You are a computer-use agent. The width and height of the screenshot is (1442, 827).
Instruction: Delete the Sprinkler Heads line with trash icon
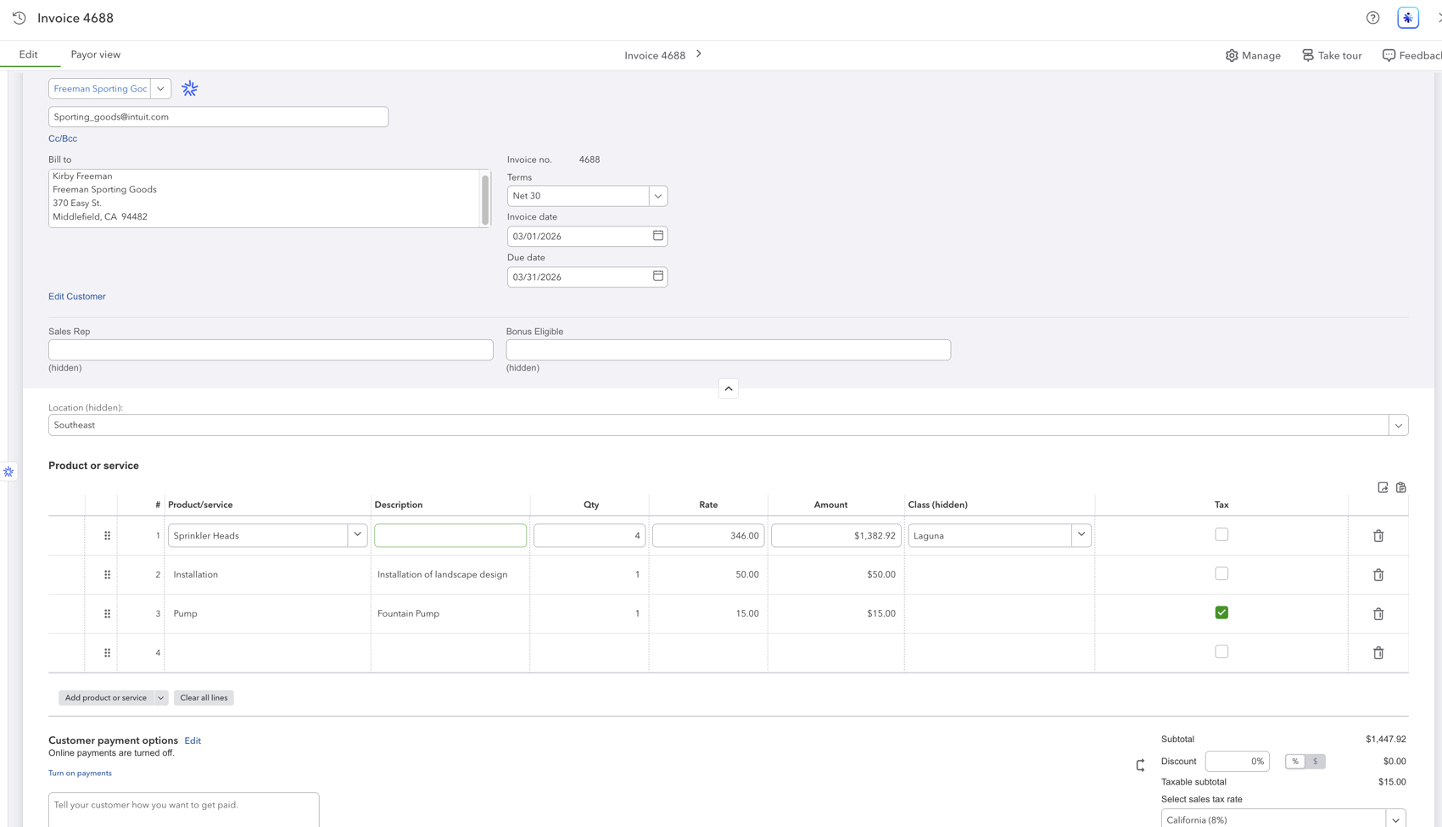(x=1378, y=536)
